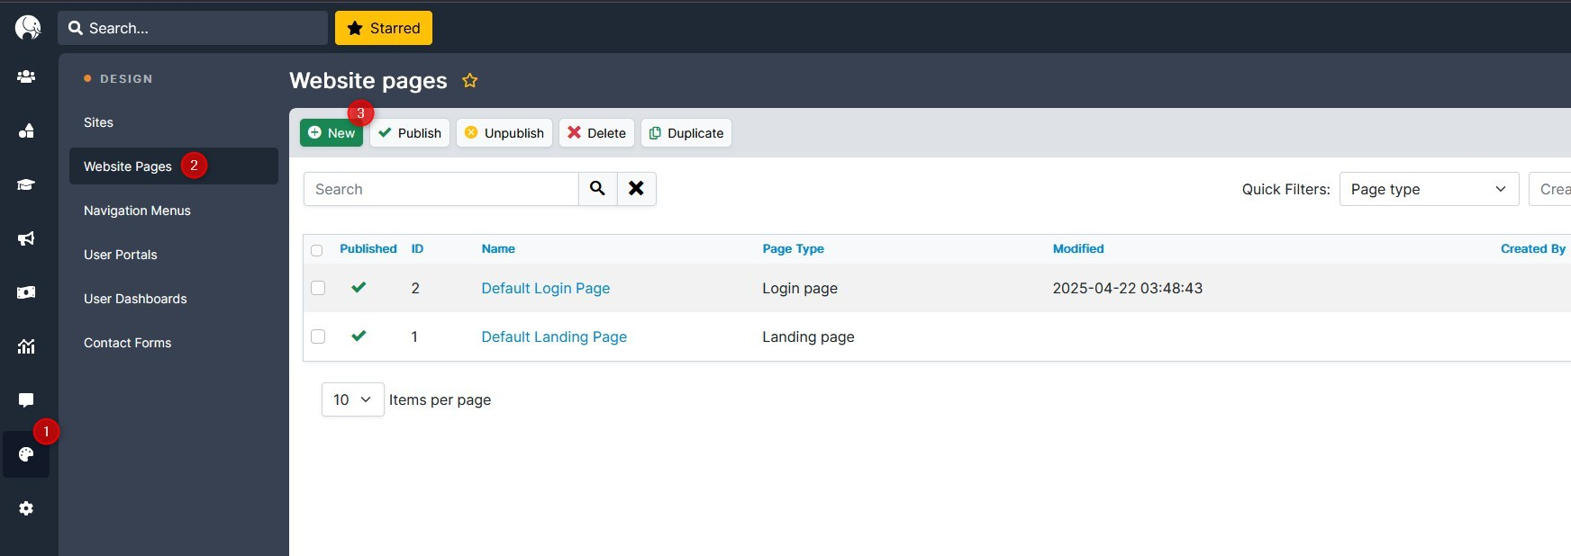Click the Delete button
Screen dimensions: 1571x556
tap(596, 132)
